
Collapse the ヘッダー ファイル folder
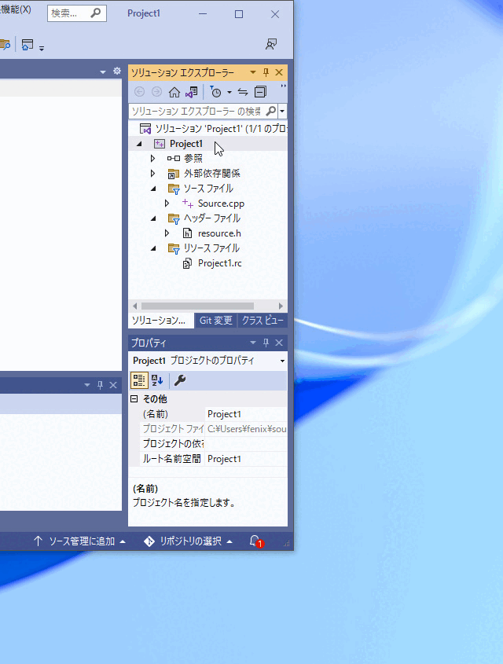[153, 218]
